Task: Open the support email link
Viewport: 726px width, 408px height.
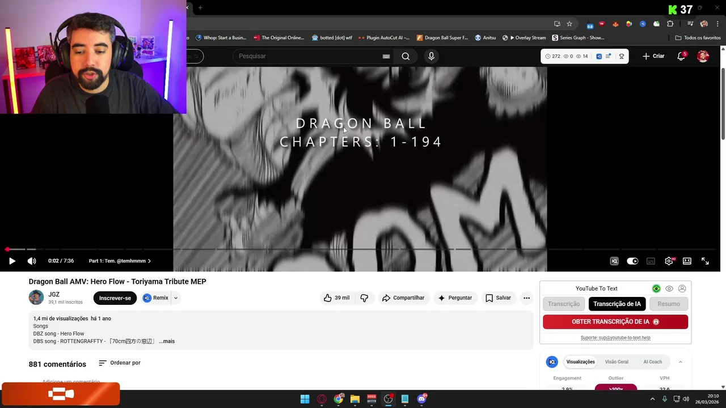Action: tap(615, 338)
